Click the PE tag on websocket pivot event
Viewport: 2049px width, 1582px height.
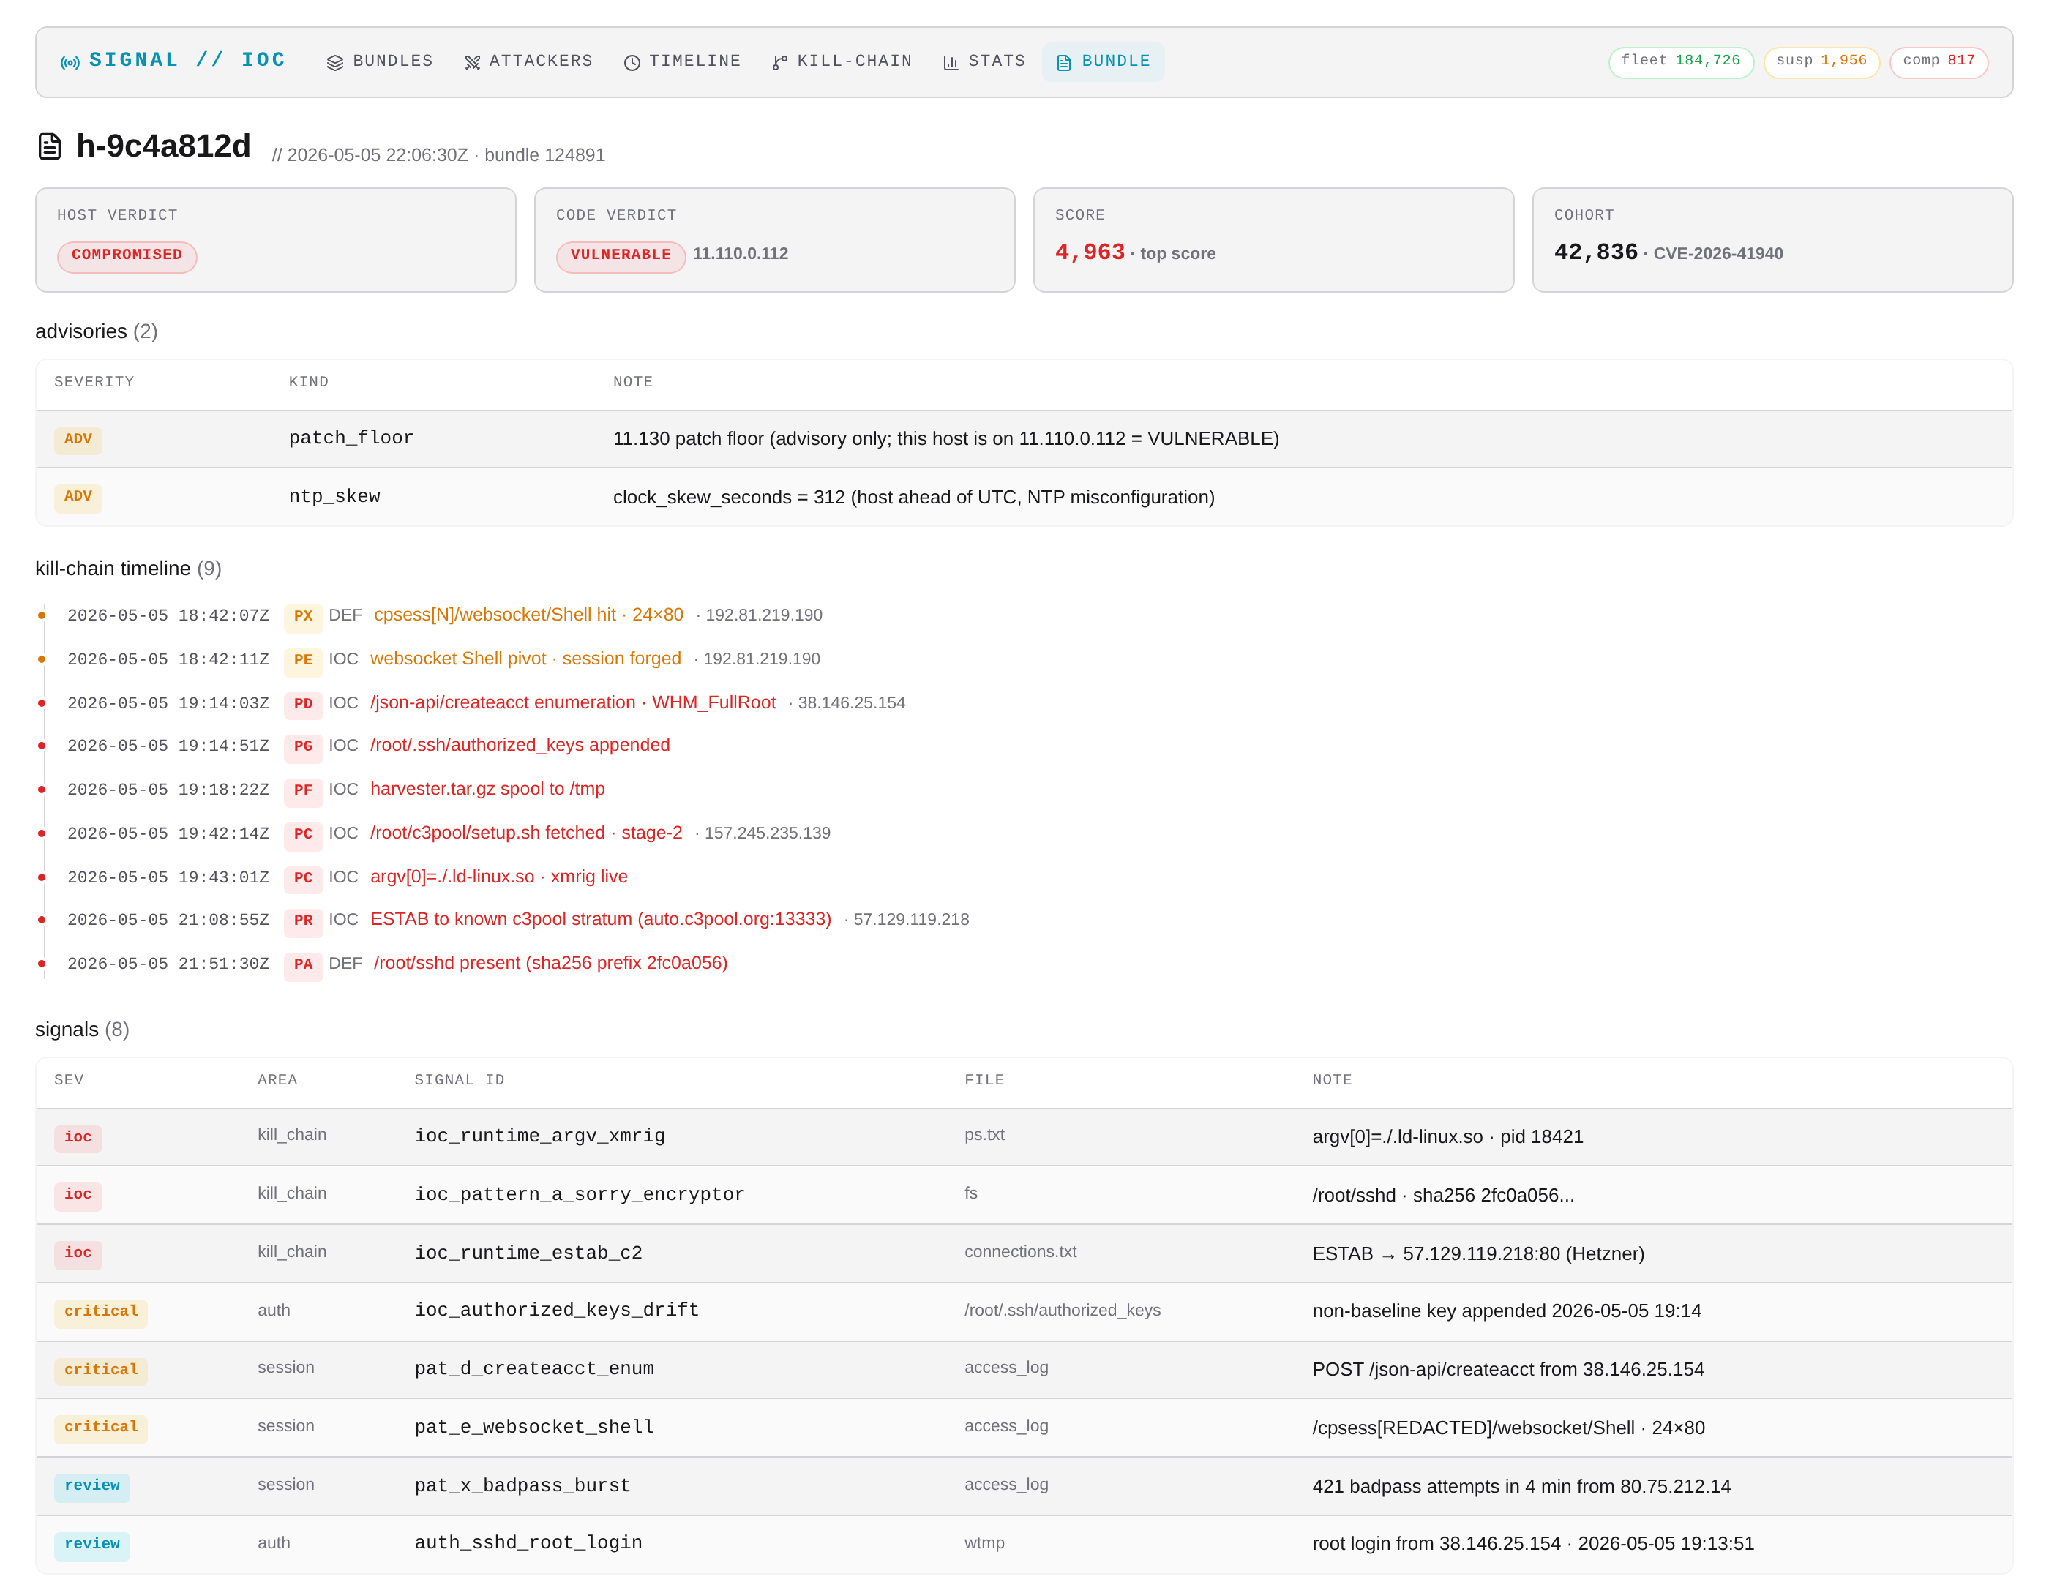click(x=303, y=661)
